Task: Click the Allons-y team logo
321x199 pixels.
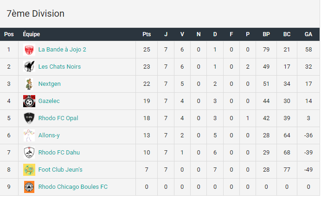Action: coord(29,135)
